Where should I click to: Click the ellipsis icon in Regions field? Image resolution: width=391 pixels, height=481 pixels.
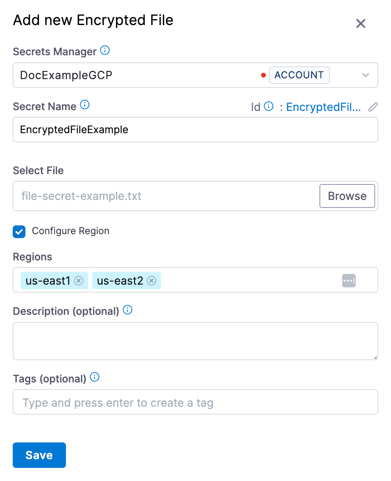[348, 281]
